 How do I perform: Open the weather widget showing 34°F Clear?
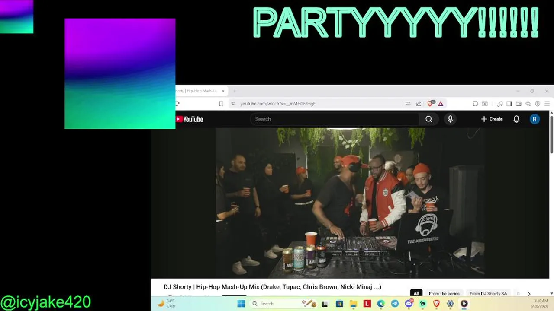point(167,303)
